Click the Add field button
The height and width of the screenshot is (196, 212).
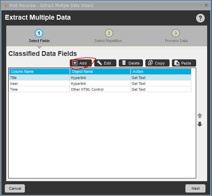coord(81,63)
